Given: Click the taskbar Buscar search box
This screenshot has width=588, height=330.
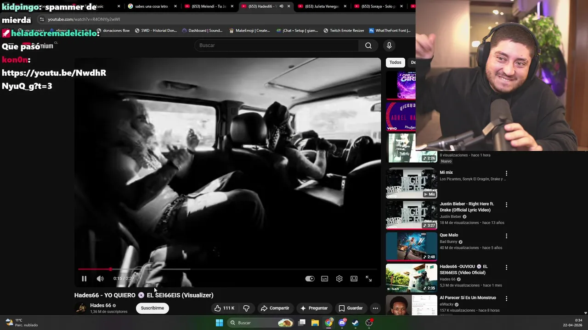Looking at the screenshot, I should point(261,323).
